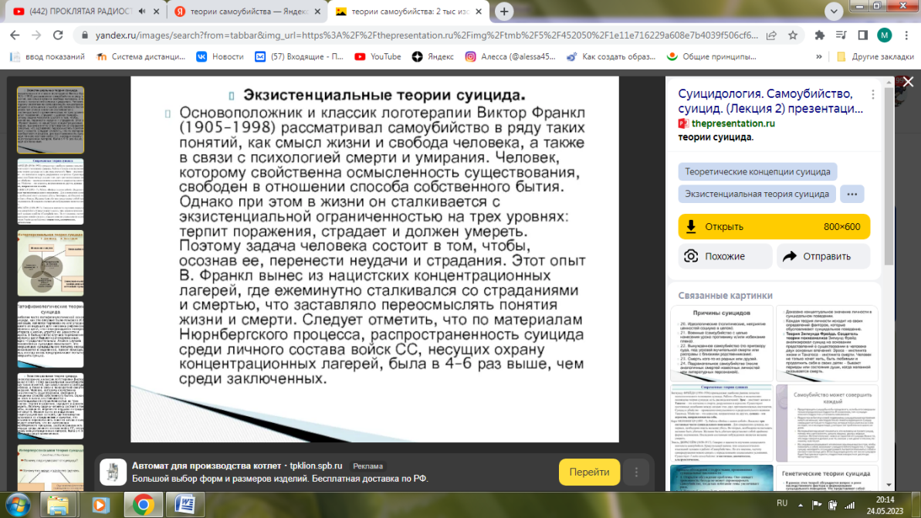Click side panel scrollbar down arrow

[889, 485]
